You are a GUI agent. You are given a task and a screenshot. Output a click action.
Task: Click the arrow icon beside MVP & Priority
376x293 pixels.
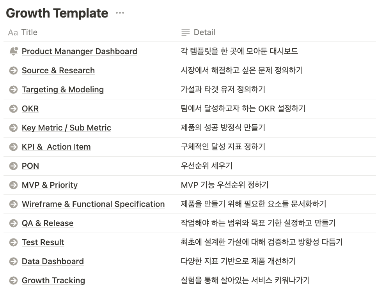click(x=13, y=185)
